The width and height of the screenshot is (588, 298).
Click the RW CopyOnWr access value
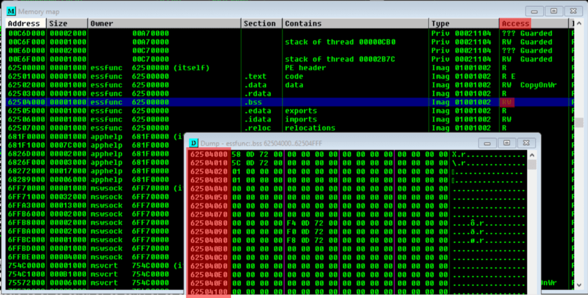[529, 85]
